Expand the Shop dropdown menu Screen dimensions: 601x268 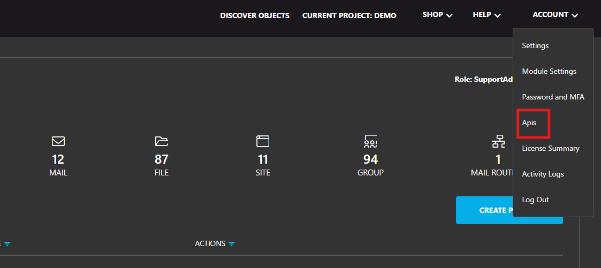click(437, 15)
